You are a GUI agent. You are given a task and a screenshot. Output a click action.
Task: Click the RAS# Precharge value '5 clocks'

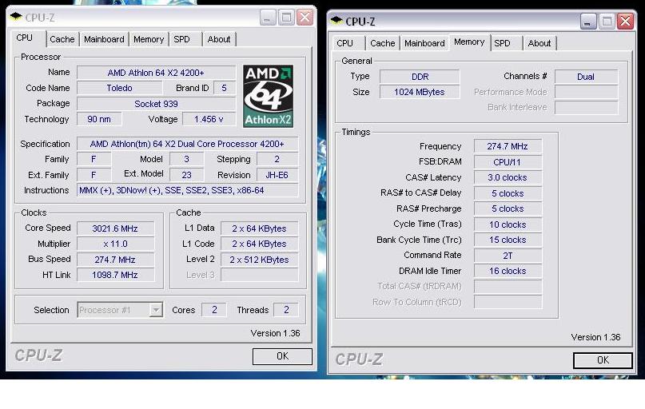click(508, 208)
